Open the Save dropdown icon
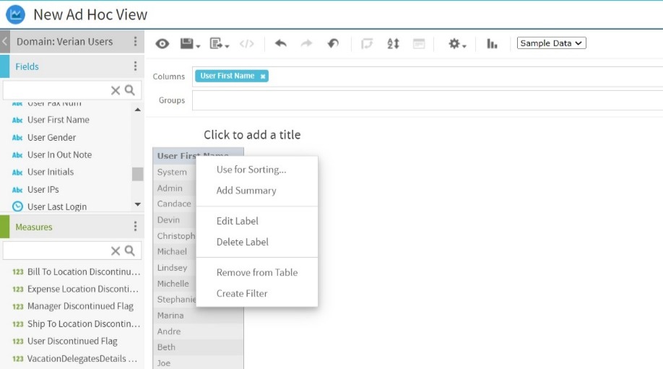The image size is (663, 369). click(x=190, y=43)
